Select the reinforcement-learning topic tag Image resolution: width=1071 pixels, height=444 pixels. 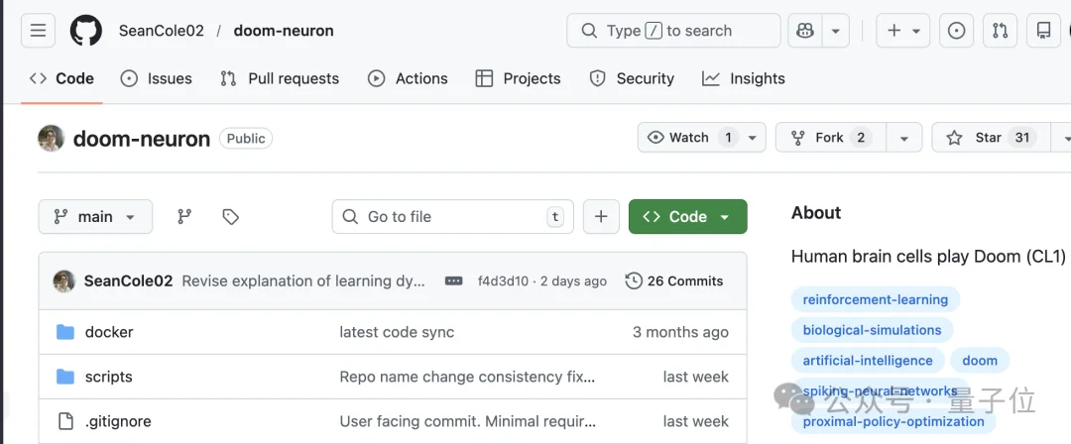point(875,299)
